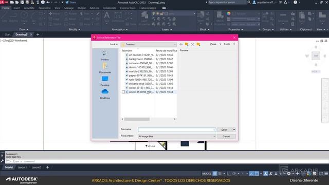Open the help question mark icon
This screenshot has height=185, width=329.
click(295, 2)
